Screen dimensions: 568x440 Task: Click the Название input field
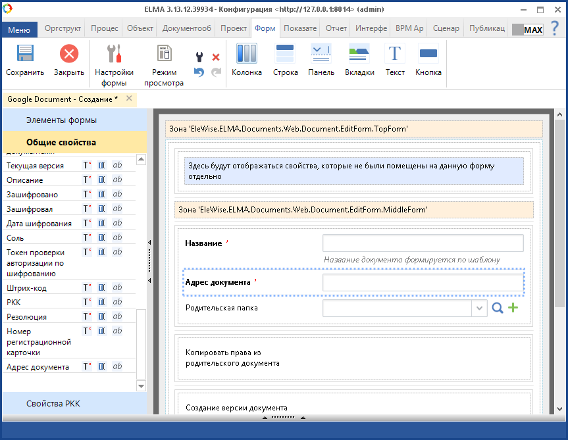423,243
